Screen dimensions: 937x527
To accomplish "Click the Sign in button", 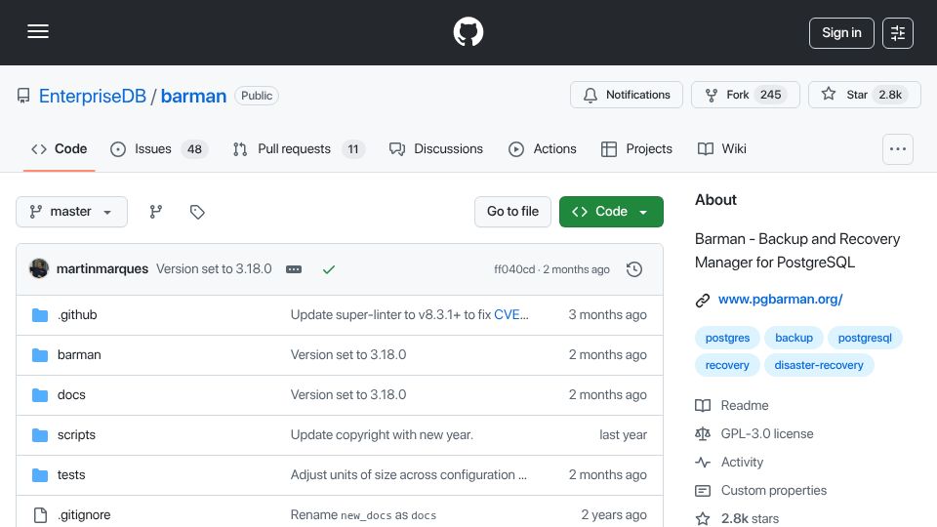I will pos(841,33).
